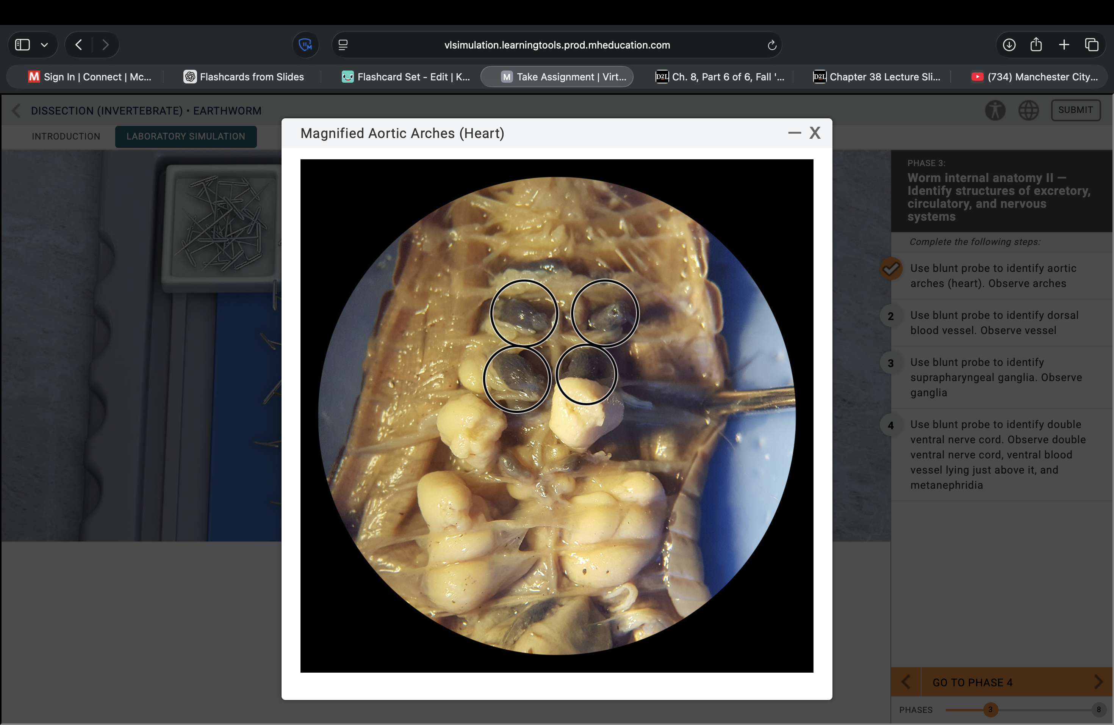Expand the sidebar dropdown chevron
The height and width of the screenshot is (725, 1114).
click(x=44, y=45)
